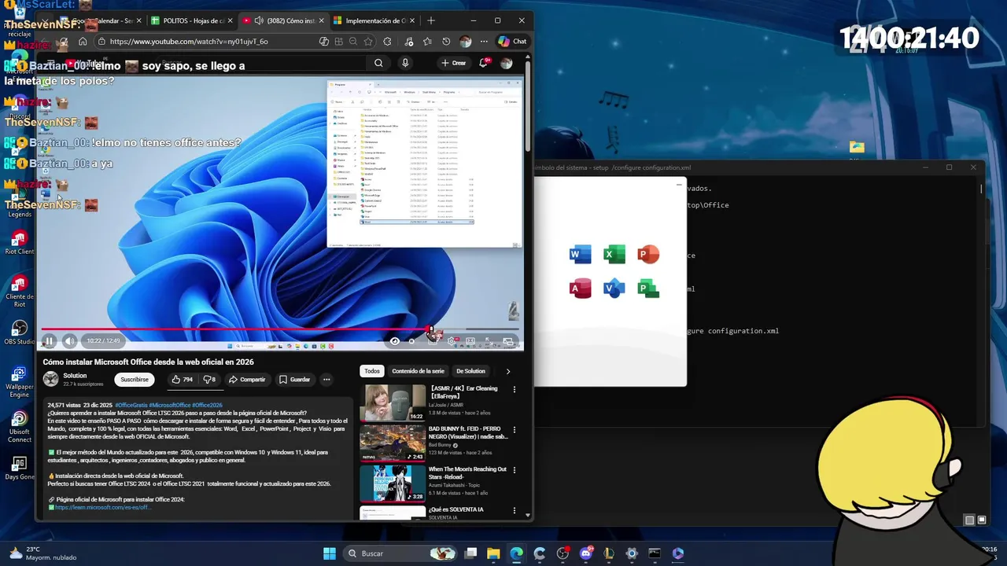Open browser history clock icon
This screenshot has width=1007, height=566.
point(446,41)
